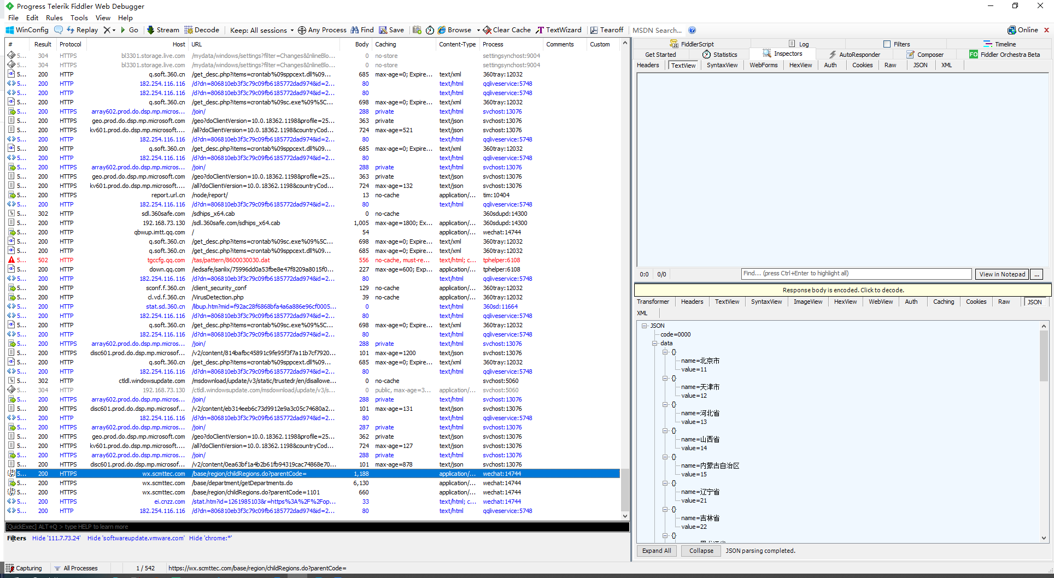Switch to request WebForms tab

[763, 65]
